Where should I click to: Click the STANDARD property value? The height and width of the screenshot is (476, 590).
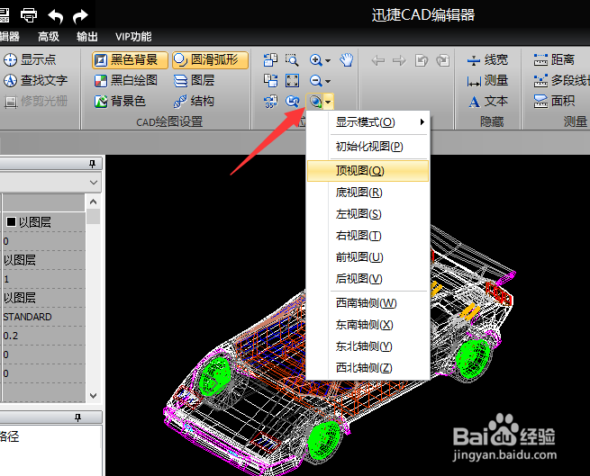tap(27, 317)
